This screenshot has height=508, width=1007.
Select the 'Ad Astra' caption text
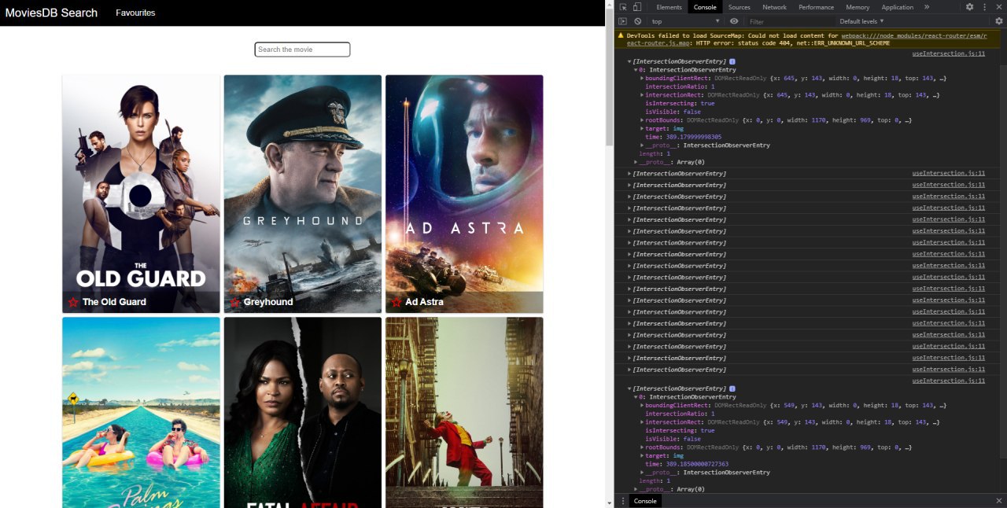[x=424, y=302]
